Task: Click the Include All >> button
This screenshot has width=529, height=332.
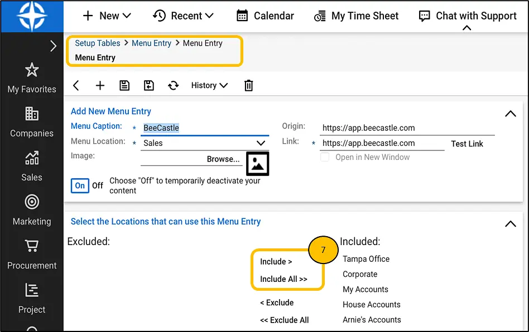Action: pos(283,279)
